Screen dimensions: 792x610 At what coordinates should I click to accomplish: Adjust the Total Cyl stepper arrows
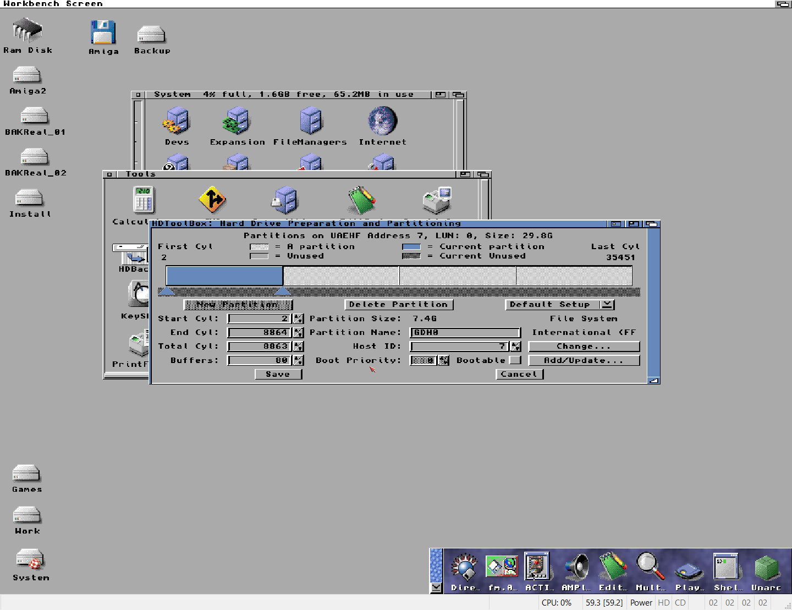click(x=298, y=347)
